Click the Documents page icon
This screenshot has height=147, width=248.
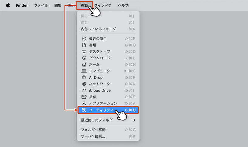point(84,45)
